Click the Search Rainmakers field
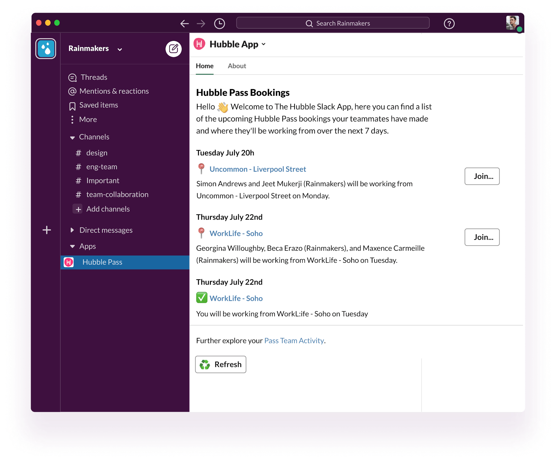The image size is (556, 462). point(332,23)
